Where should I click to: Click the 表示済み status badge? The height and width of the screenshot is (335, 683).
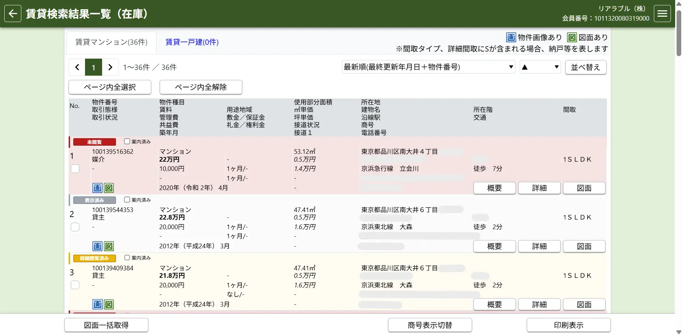point(95,200)
